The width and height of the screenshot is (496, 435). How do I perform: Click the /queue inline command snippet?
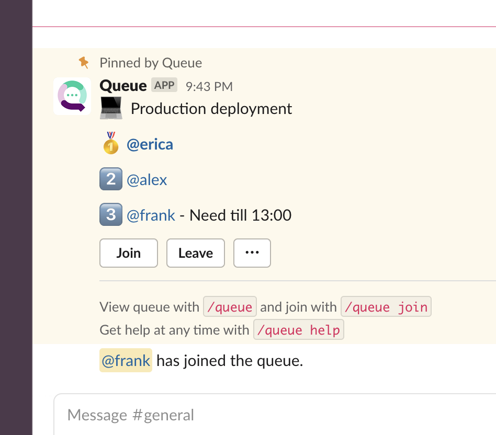pyautogui.click(x=230, y=307)
